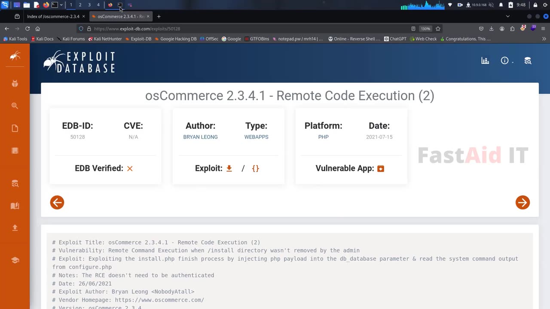Open Exploit-DB bookmark
This screenshot has width=550, height=309.
click(138, 39)
